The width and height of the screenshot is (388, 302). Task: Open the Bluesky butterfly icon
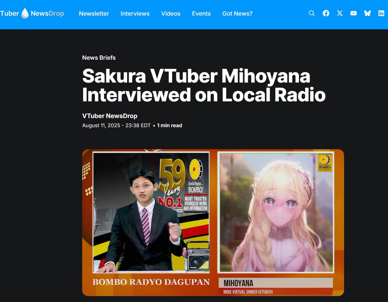click(x=367, y=14)
